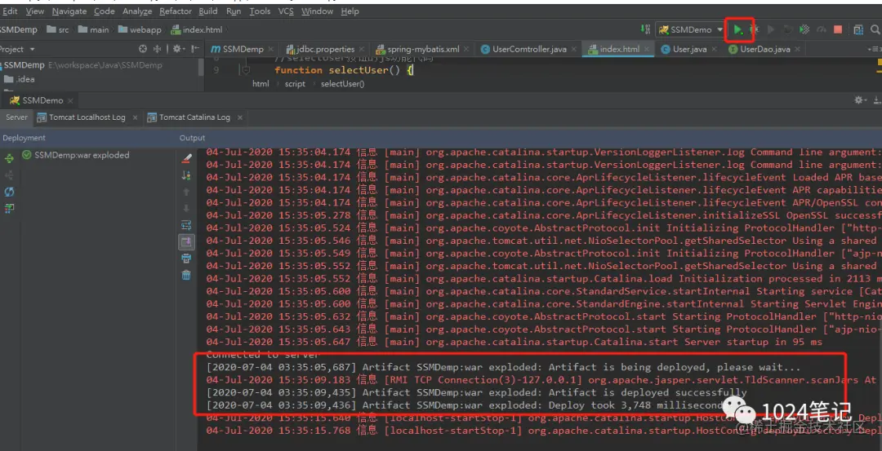Start debugging with the bug icon
The image size is (882, 451).
(755, 29)
